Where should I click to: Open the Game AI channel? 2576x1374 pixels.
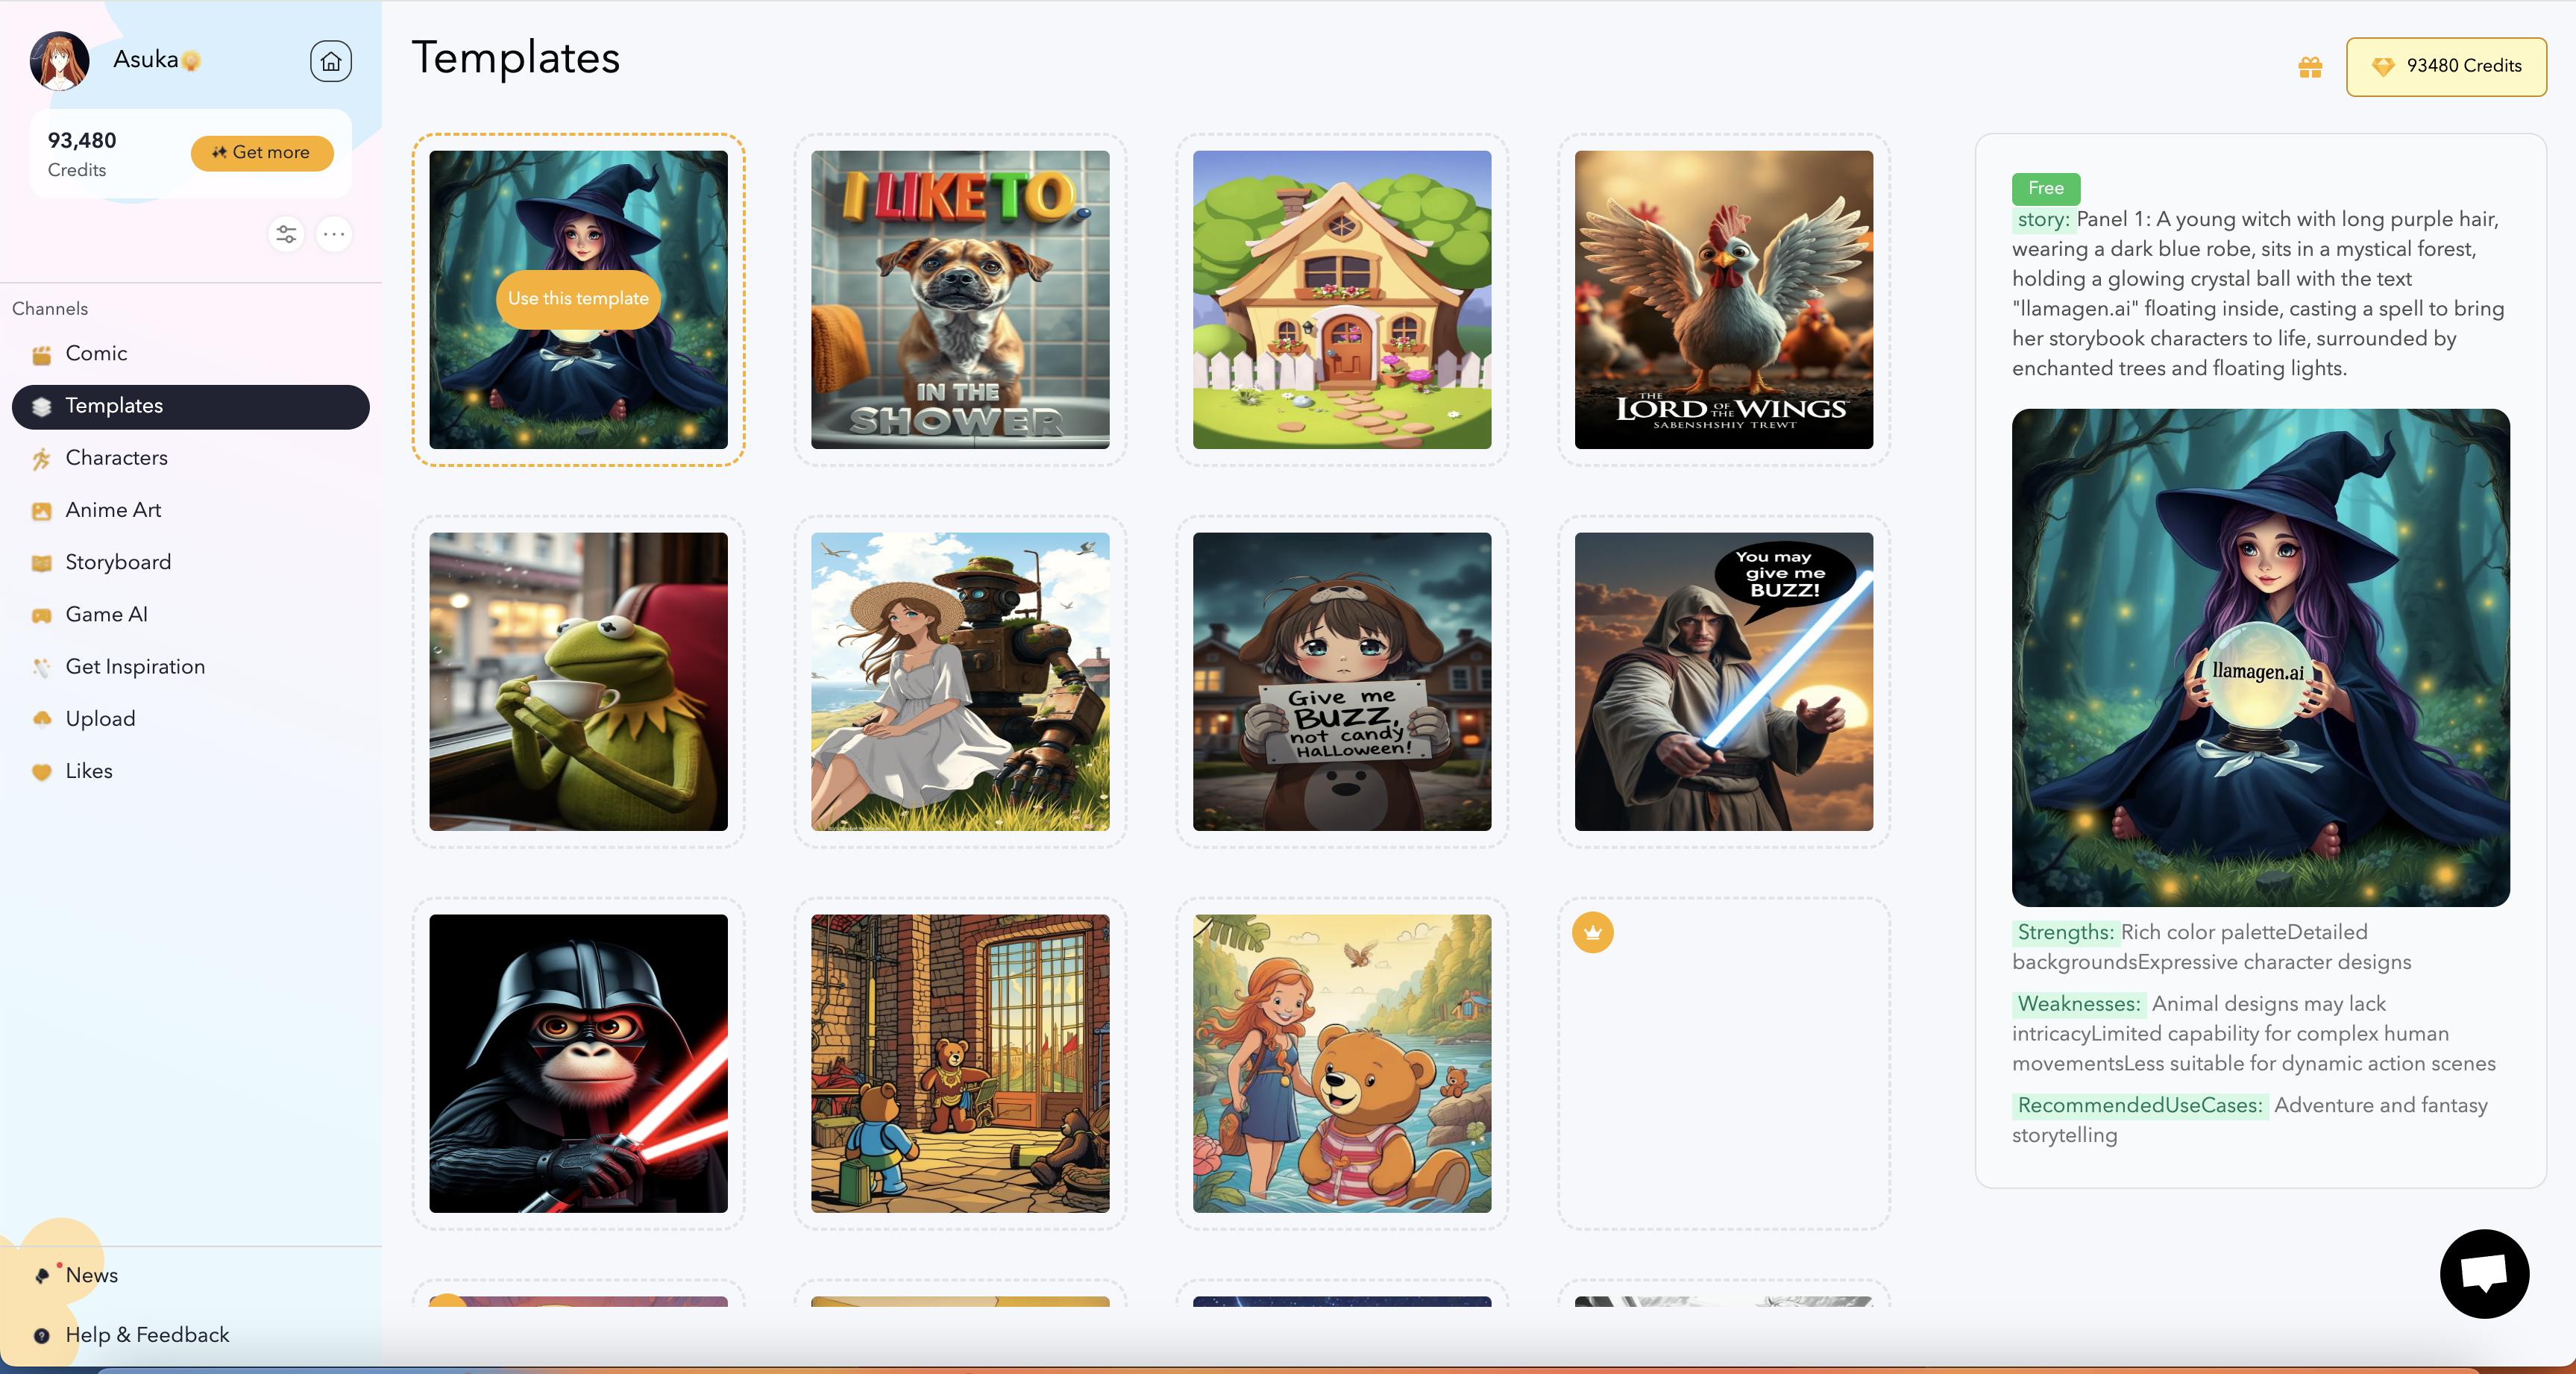(106, 614)
